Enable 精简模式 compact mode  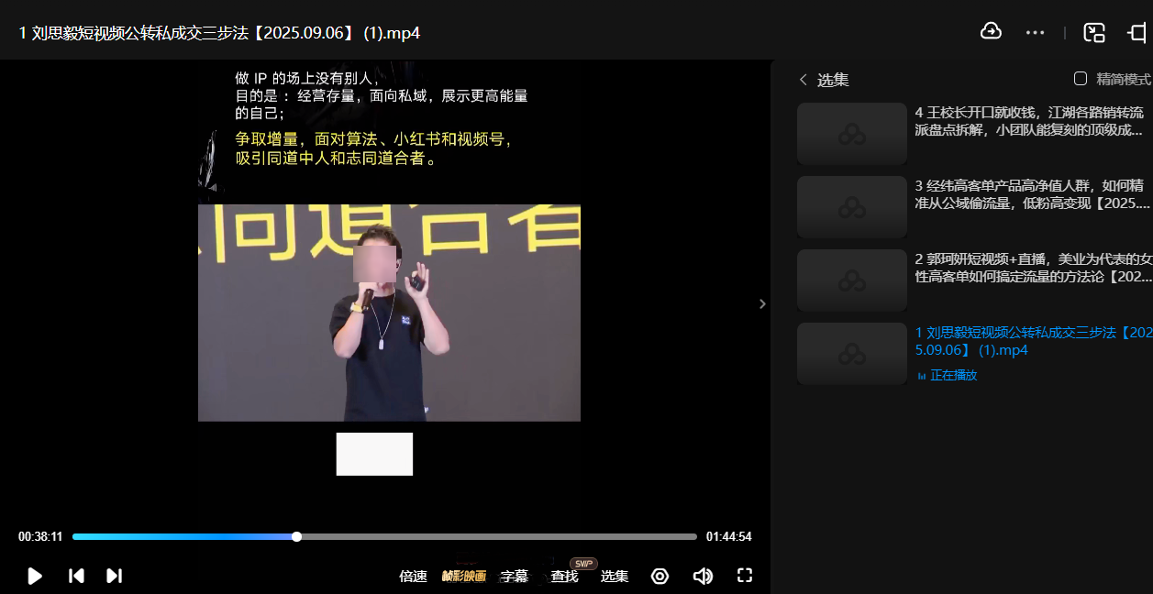[1080, 79]
